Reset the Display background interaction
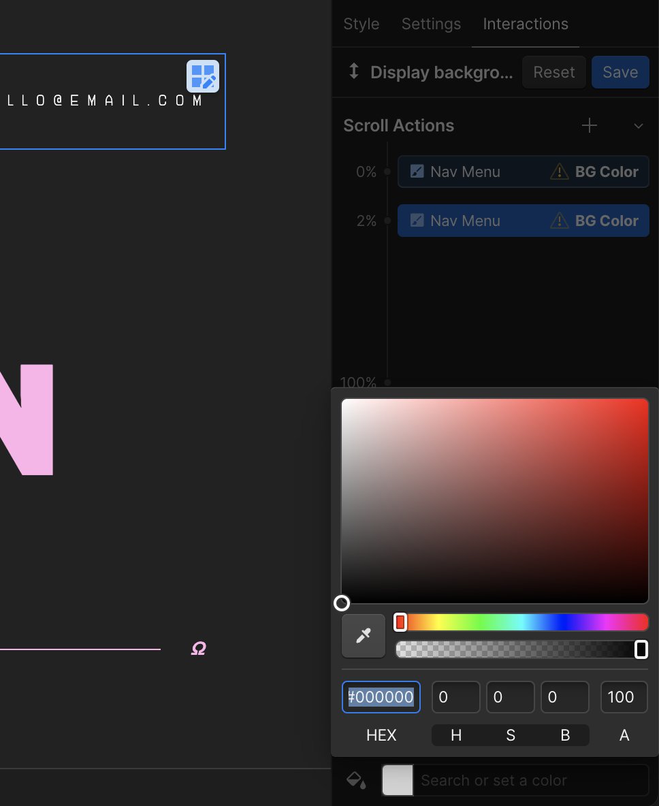This screenshot has width=659, height=806. (553, 71)
